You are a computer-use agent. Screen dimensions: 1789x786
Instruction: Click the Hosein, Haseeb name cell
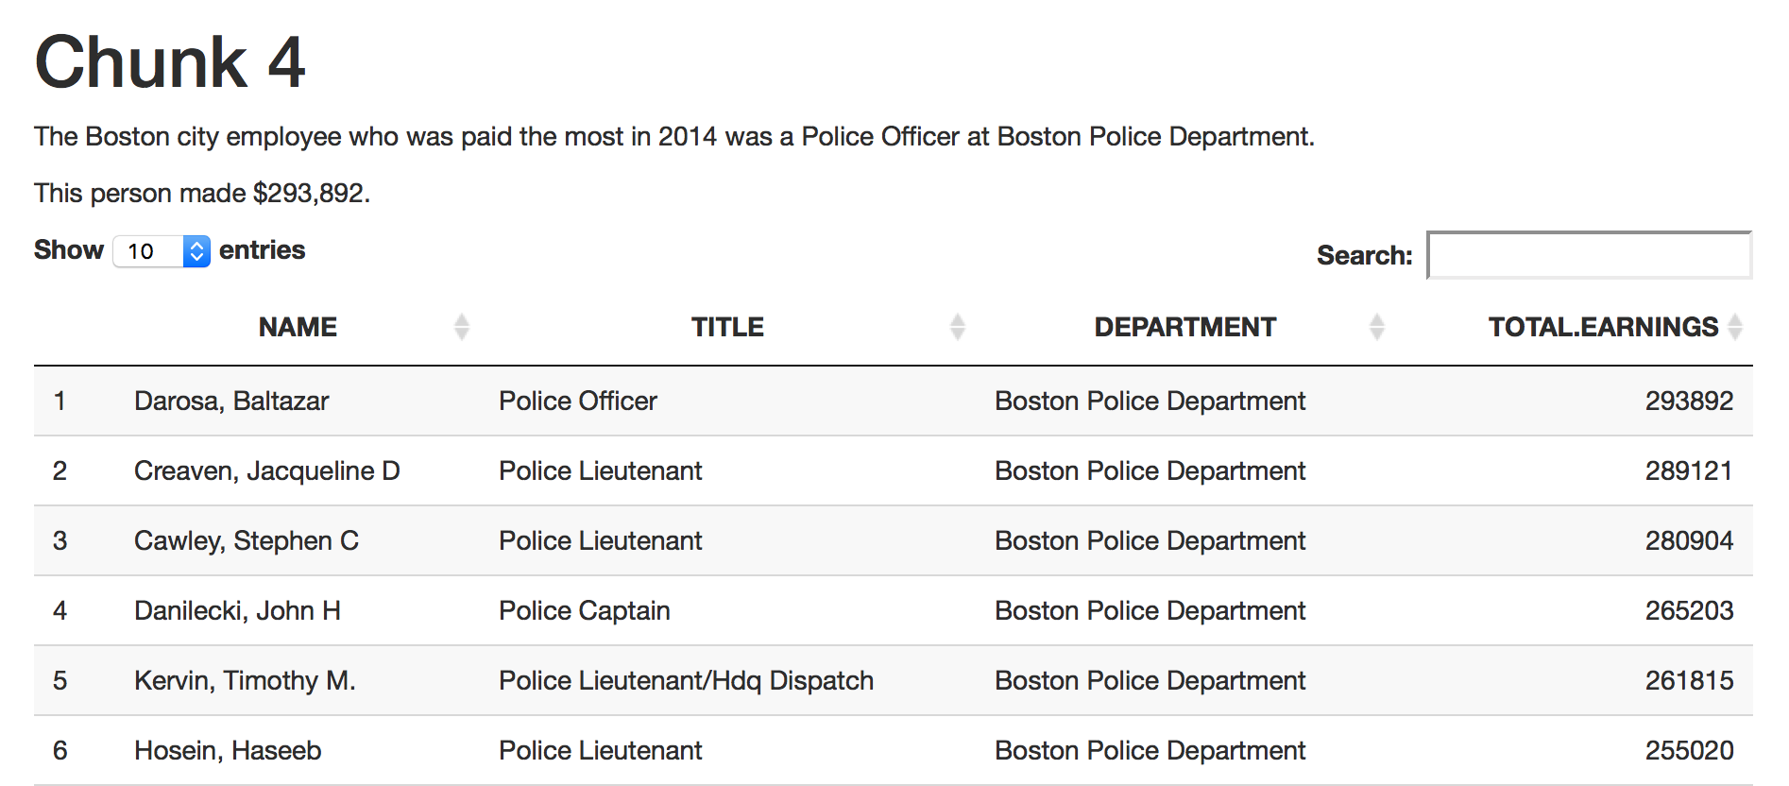click(x=228, y=750)
